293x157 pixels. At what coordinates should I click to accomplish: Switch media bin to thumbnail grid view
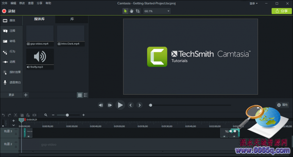pyautogui.click(x=80, y=95)
